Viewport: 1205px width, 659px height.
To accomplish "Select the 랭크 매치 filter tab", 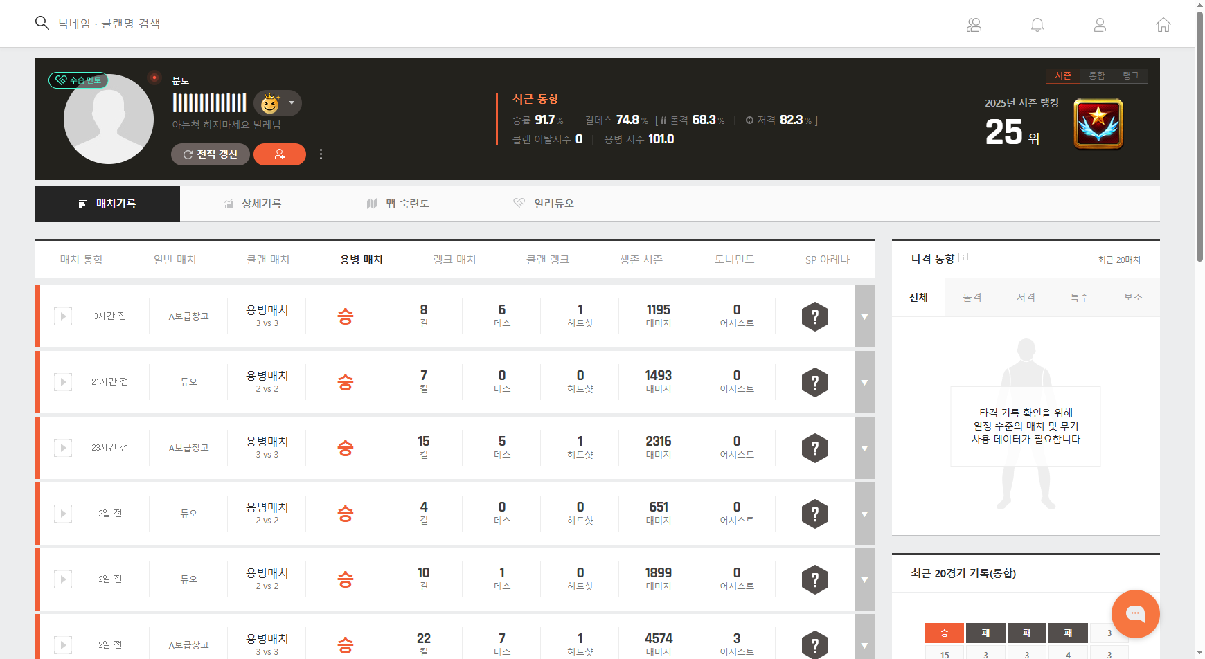I will 454,260.
